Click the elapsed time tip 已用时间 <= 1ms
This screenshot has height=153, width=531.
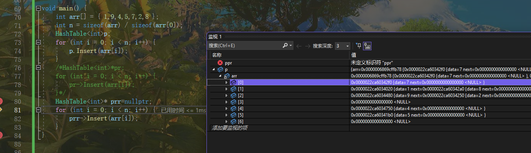[x=183, y=110]
